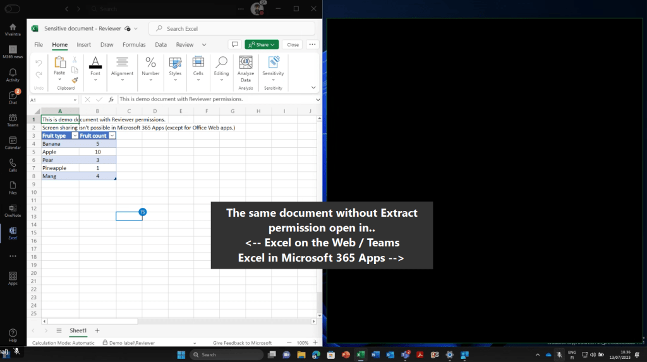Switch to the Insert ribbon tab
The width and height of the screenshot is (647, 362).
click(83, 45)
